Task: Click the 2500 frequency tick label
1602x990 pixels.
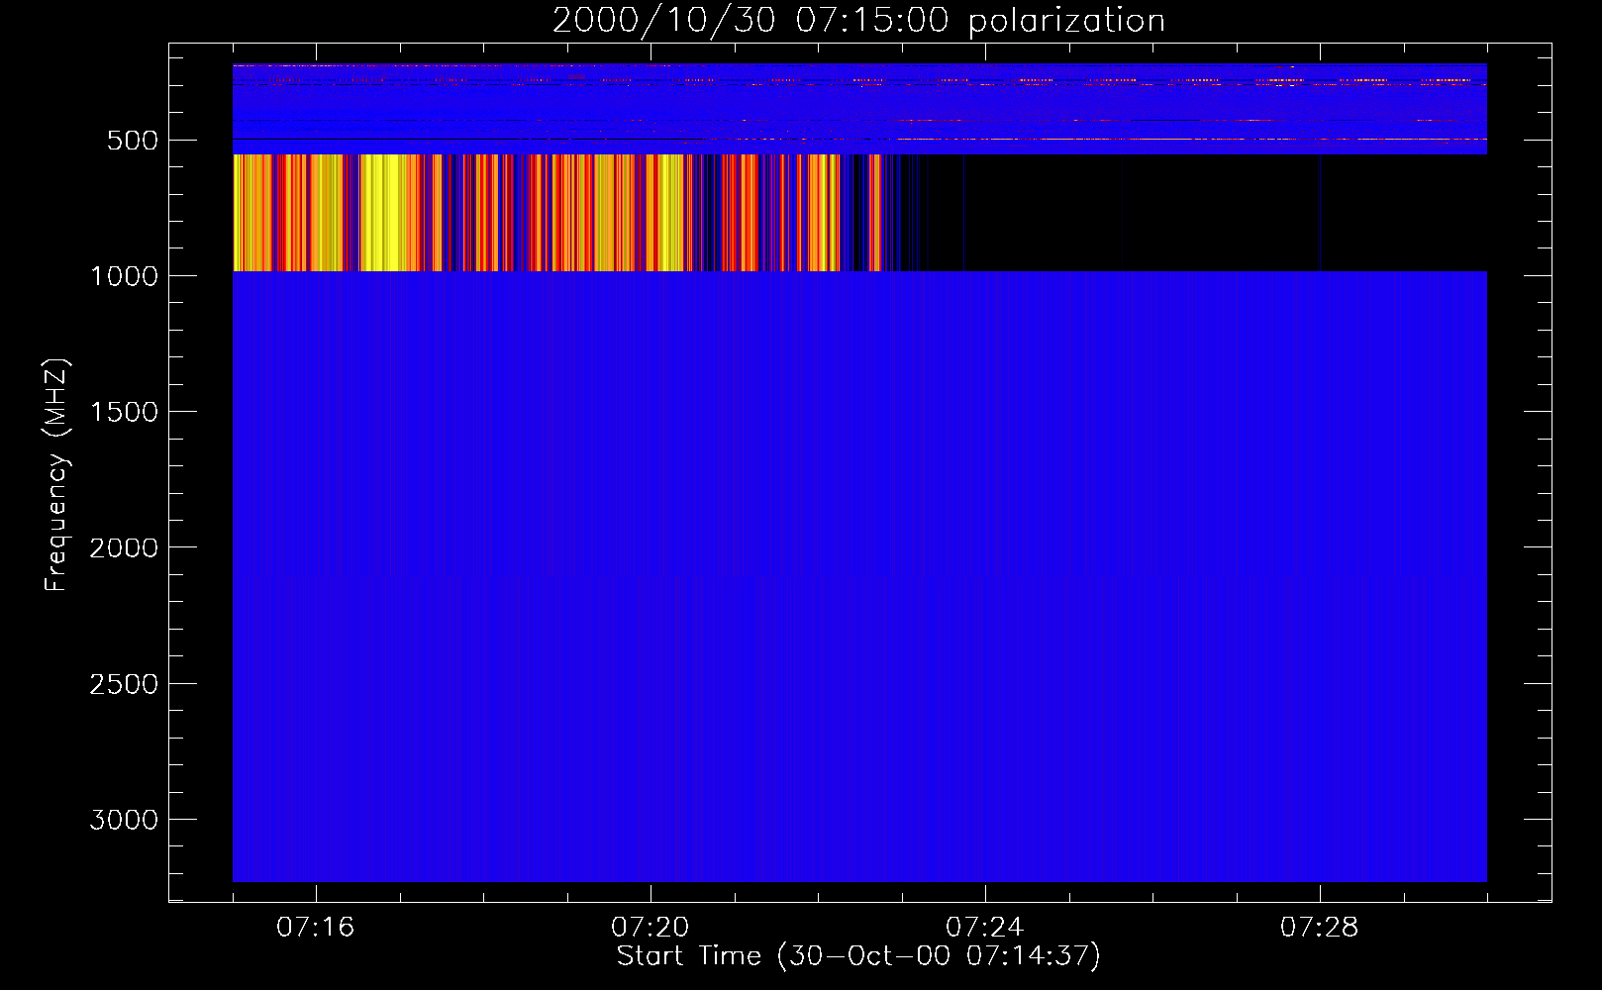Action: click(x=124, y=684)
